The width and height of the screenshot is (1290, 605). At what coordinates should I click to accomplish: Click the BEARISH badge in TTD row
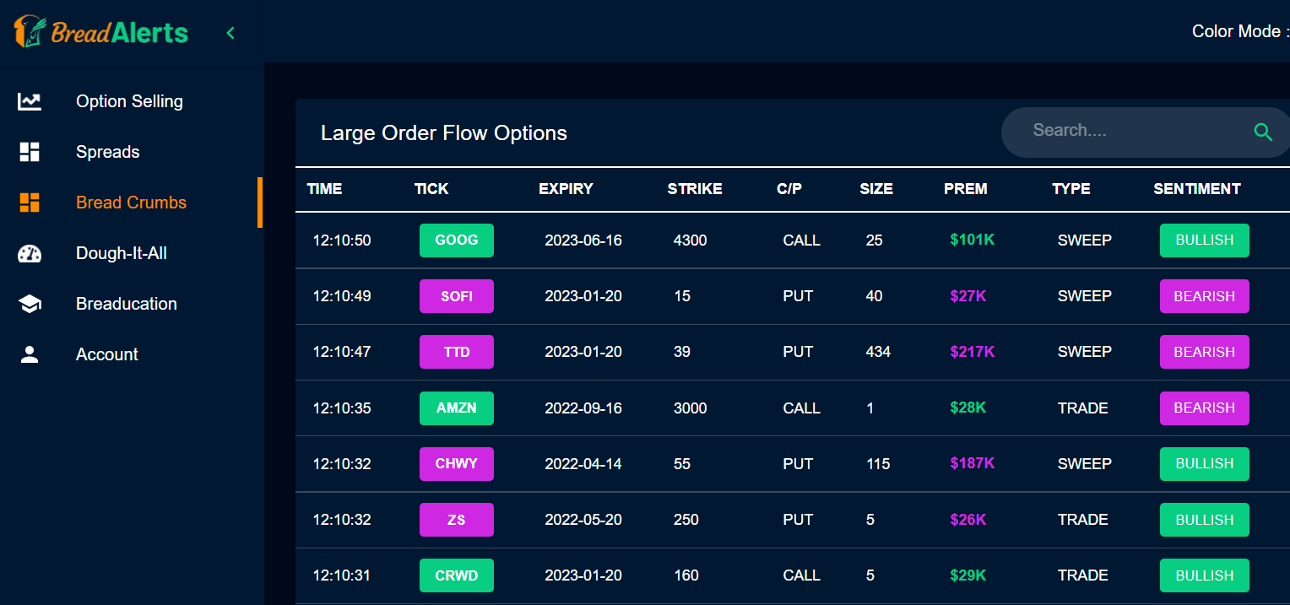click(x=1205, y=352)
